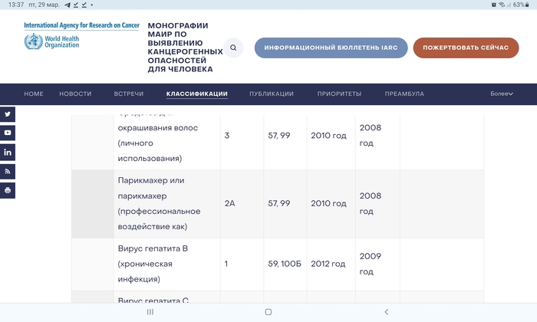Click ИНФОРМАЦИОННЫЙ БЮЛЛЕТЕНЬ IARC button
This screenshot has height=322, width=537.
331,48
